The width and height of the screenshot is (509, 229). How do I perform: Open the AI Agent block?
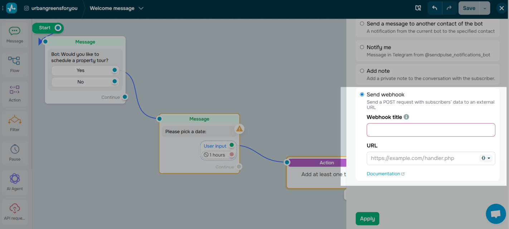point(14,182)
